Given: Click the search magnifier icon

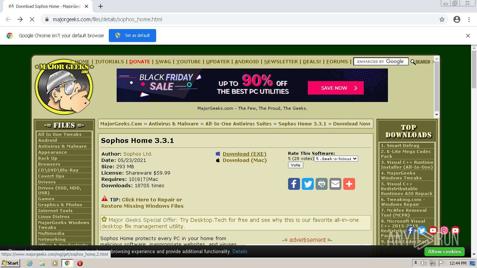Looking at the screenshot, I should 413,62.
